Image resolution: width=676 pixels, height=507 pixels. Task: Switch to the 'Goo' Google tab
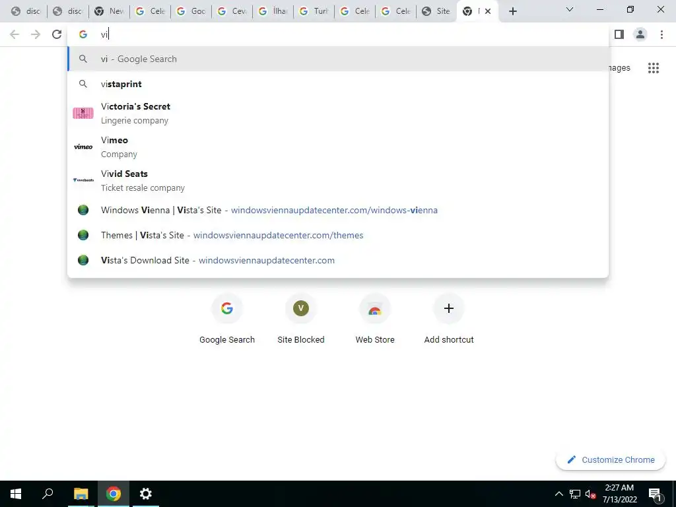pos(191,12)
